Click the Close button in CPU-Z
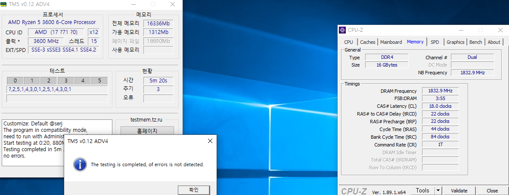The image size is (509, 195). (492, 191)
